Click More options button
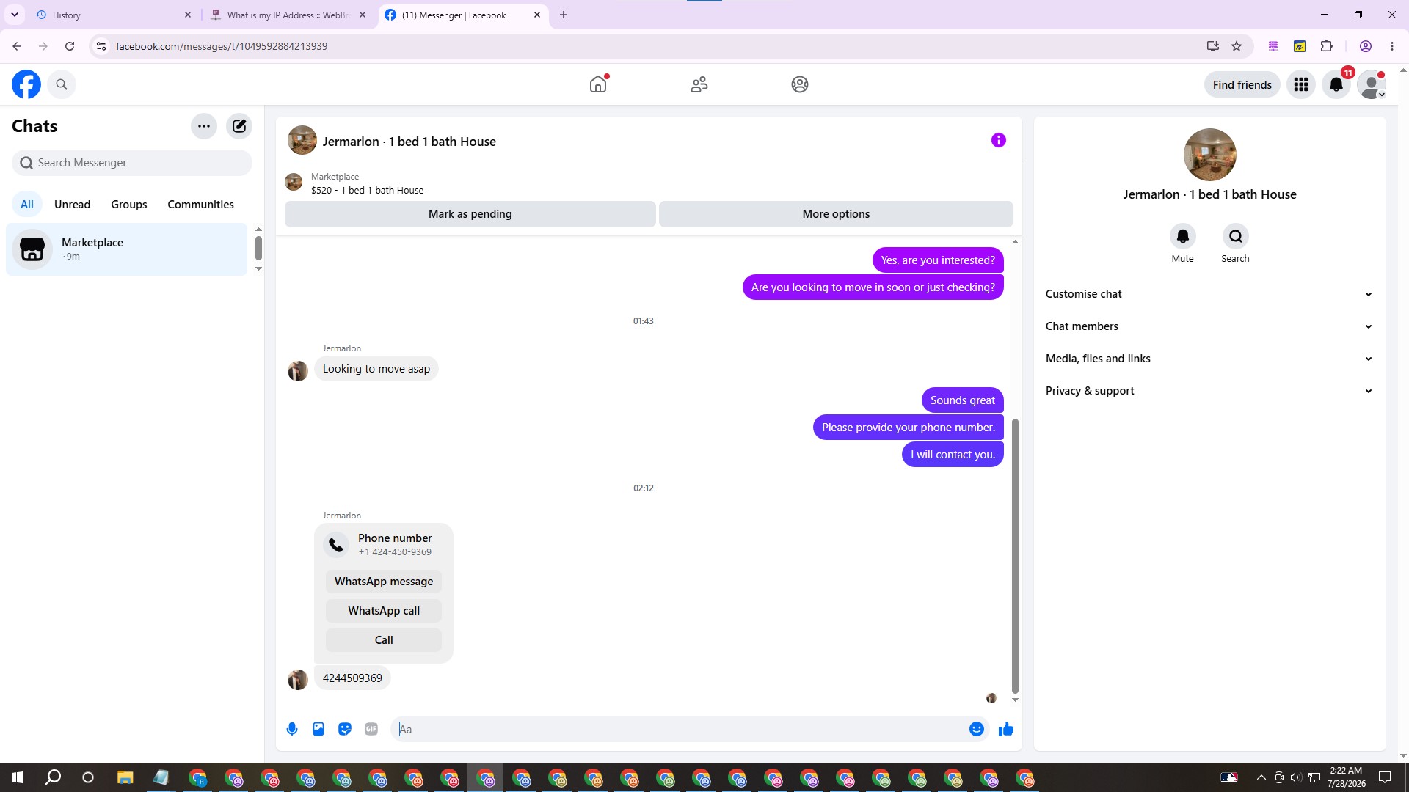This screenshot has height=792, width=1409. pos(836,214)
